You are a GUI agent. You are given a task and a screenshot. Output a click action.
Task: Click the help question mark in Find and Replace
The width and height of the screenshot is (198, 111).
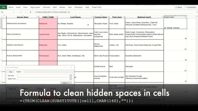(65, 67)
